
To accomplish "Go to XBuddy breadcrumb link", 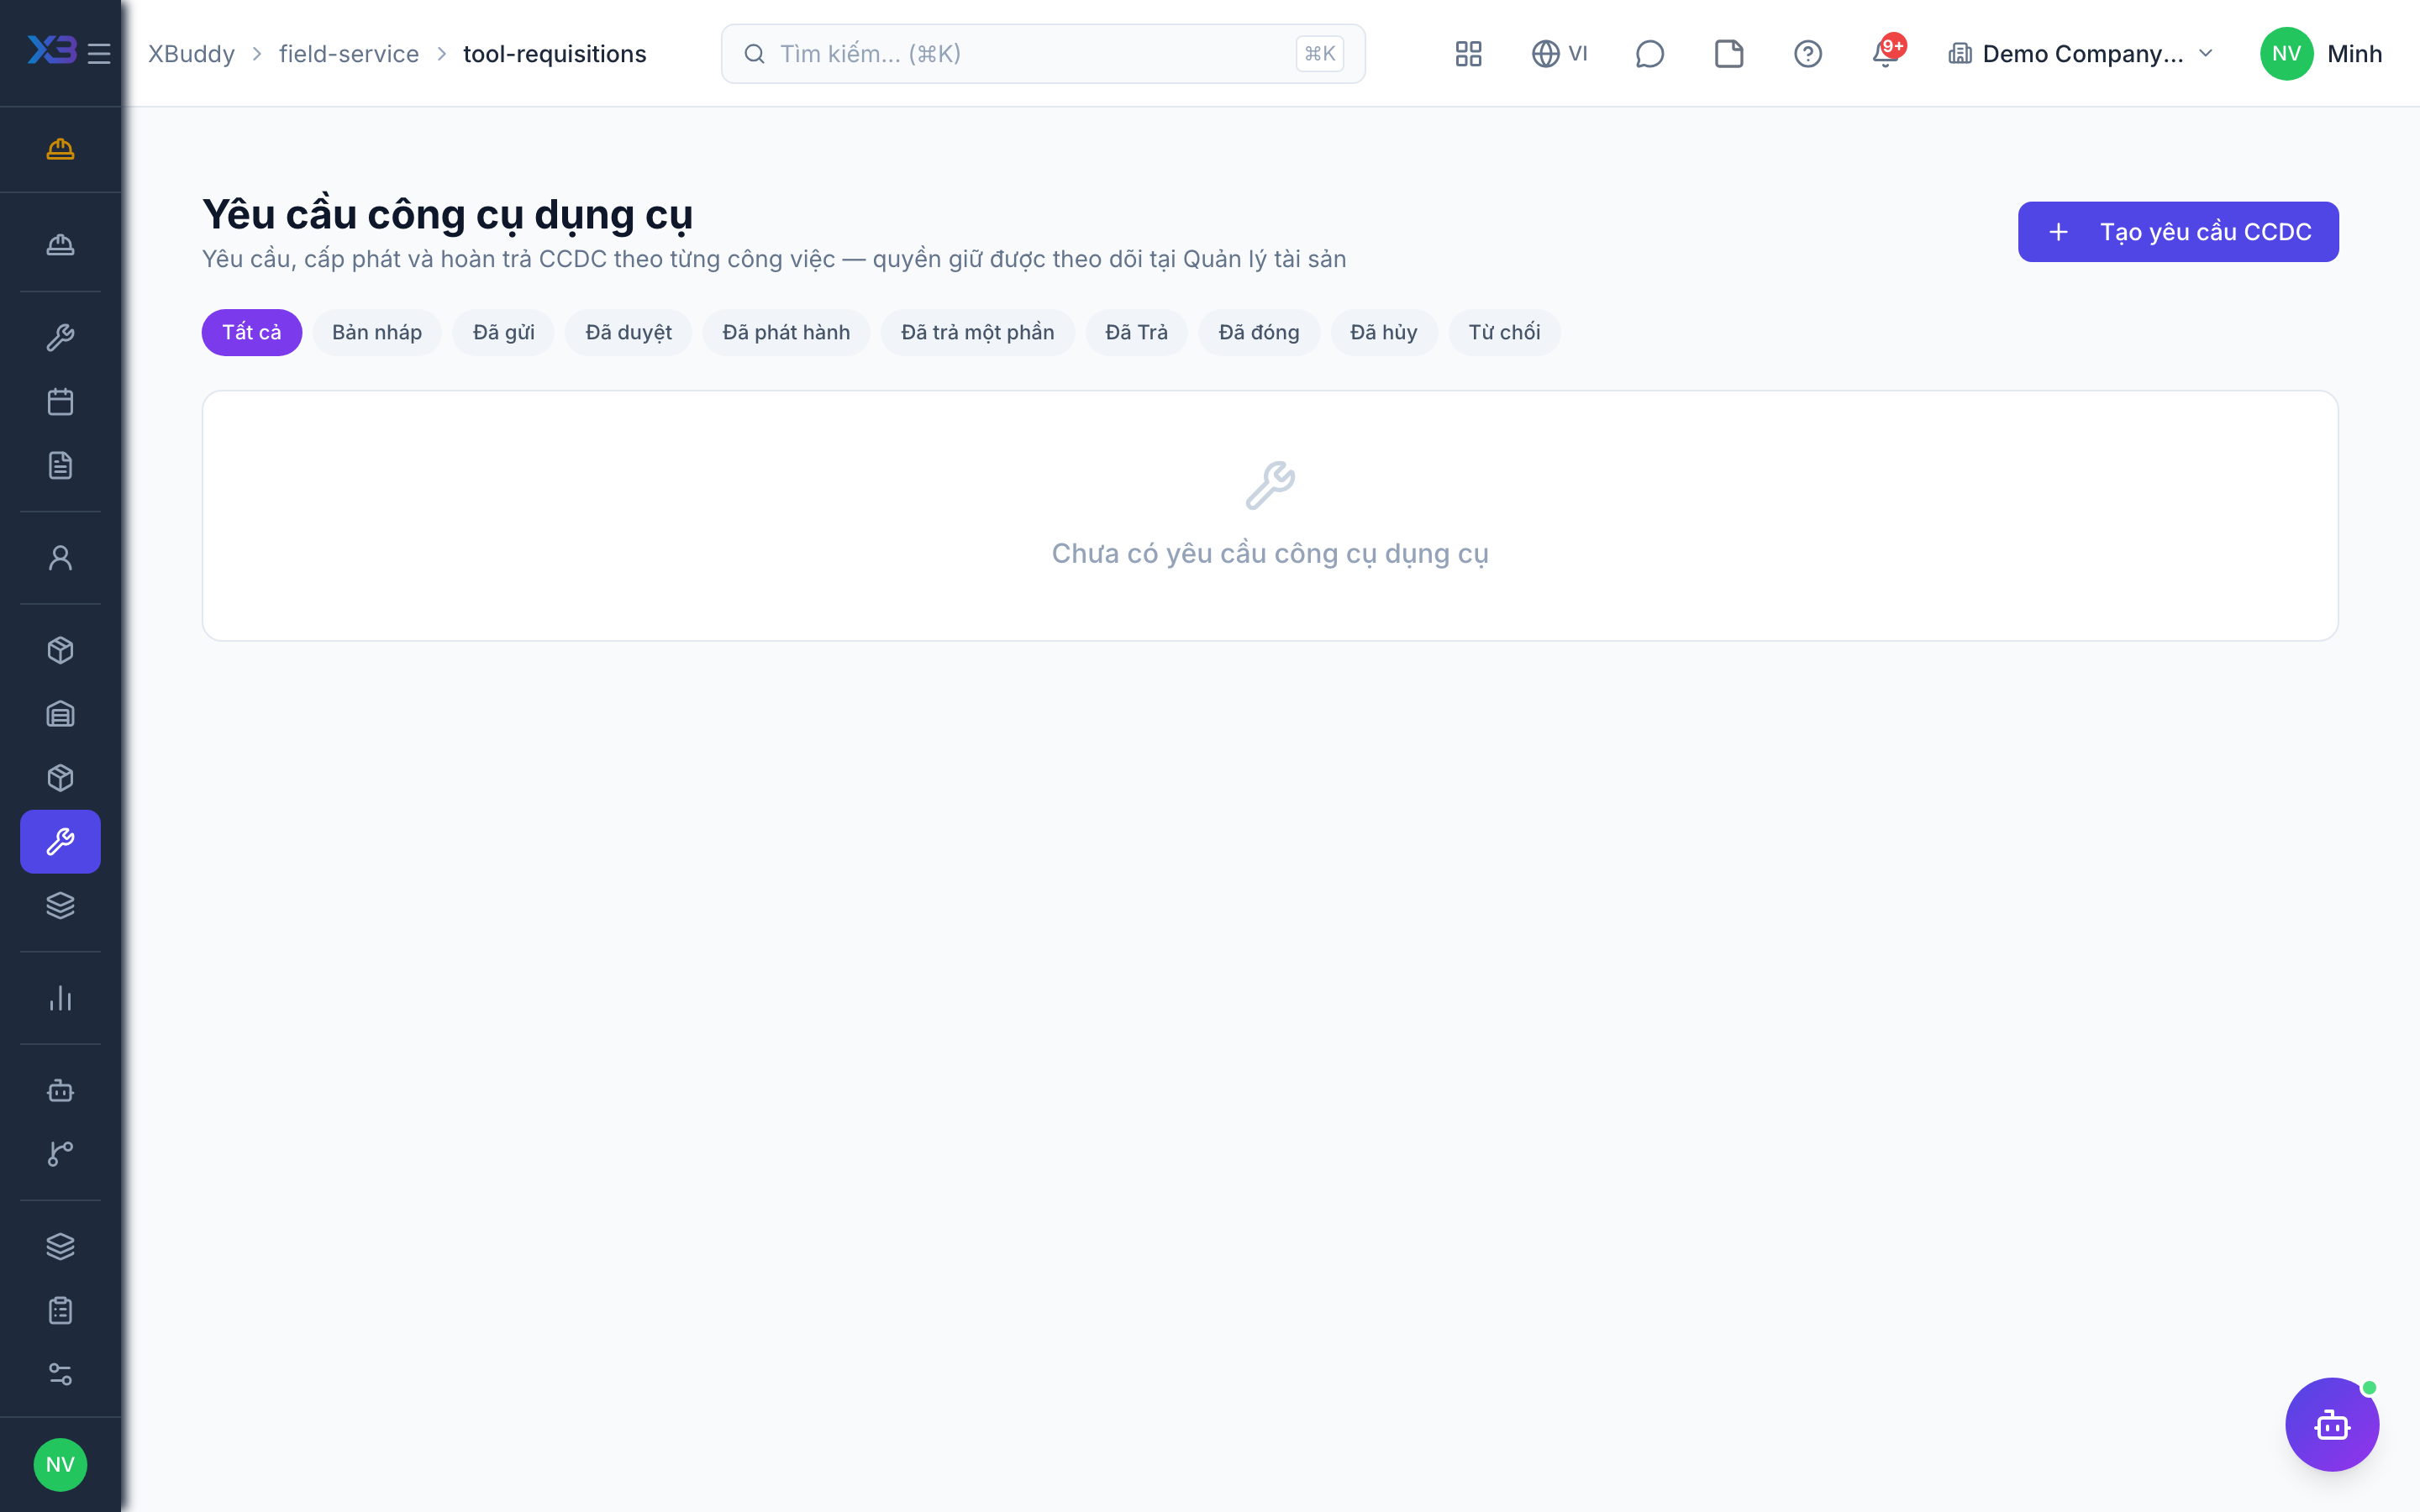I will (191, 53).
